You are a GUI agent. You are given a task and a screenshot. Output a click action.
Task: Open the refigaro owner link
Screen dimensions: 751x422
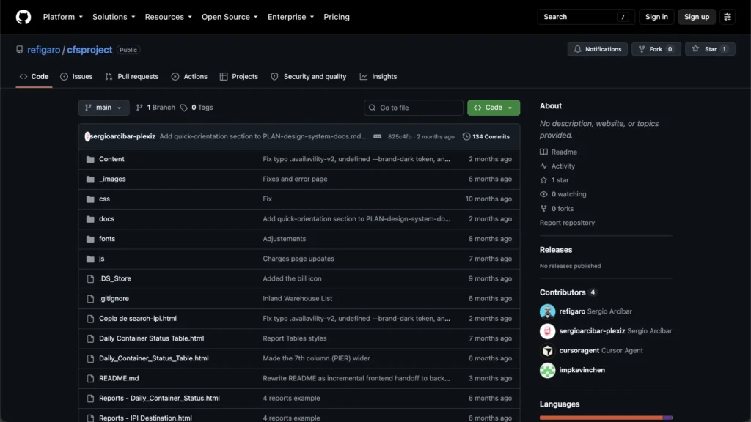[43, 50]
